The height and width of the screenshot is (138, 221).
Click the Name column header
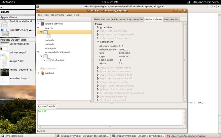tap(64, 19)
